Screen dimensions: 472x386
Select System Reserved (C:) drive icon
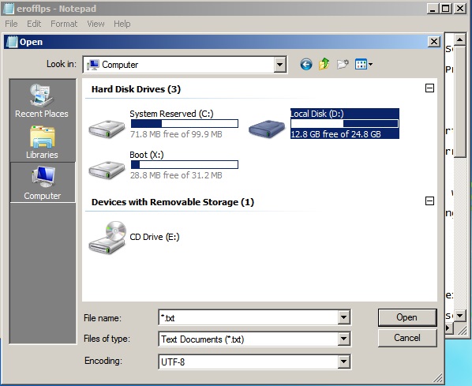pos(107,129)
